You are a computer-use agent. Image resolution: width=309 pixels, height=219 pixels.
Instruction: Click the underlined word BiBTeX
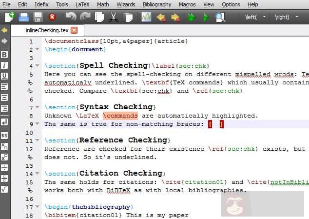118,190
